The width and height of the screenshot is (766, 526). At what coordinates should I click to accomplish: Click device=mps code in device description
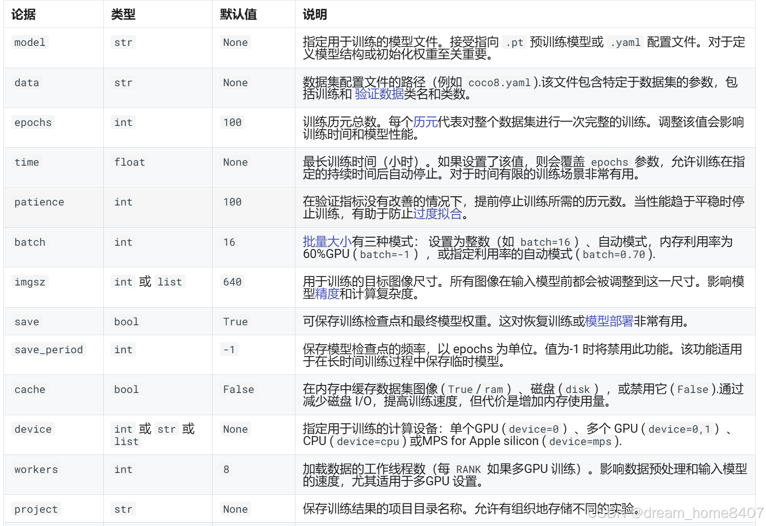[580, 442]
